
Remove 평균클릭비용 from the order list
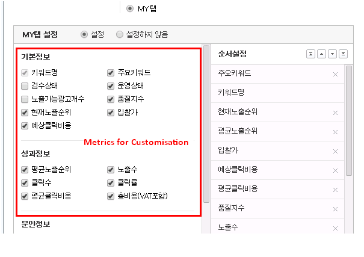tap(335, 189)
